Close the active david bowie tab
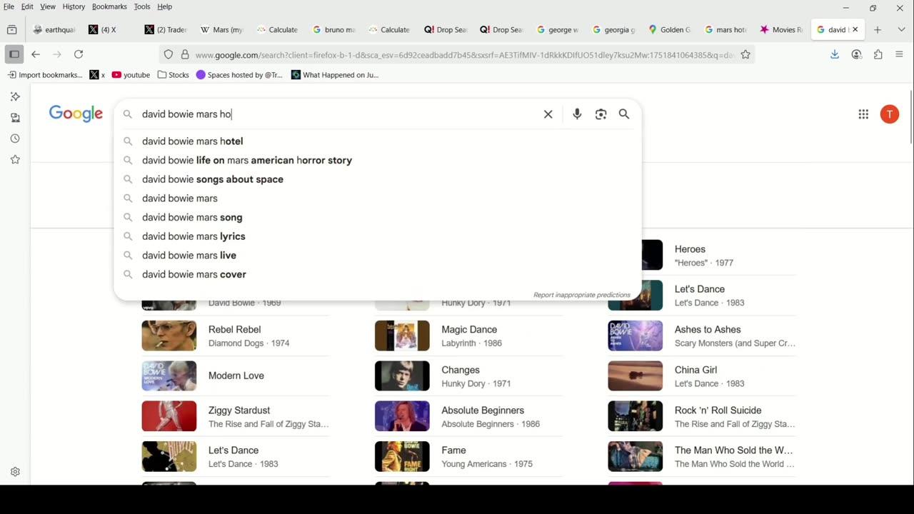The height and width of the screenshot is (514, 914). pyautogui.click(x=855, y=30)
